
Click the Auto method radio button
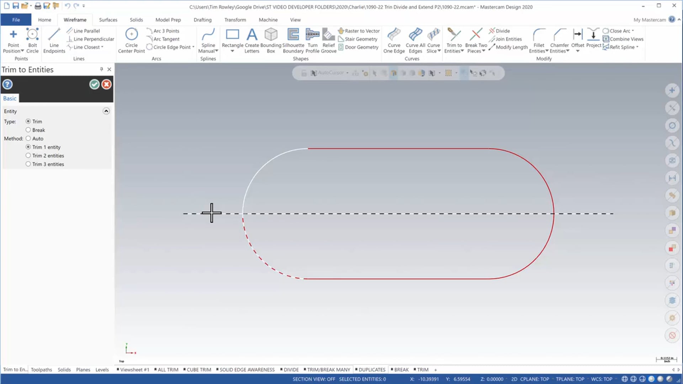(x=28, y=138)
